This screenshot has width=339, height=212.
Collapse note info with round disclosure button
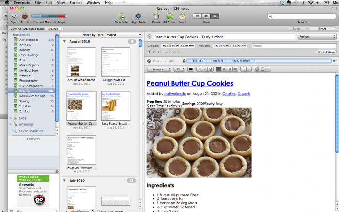[149, 37]
